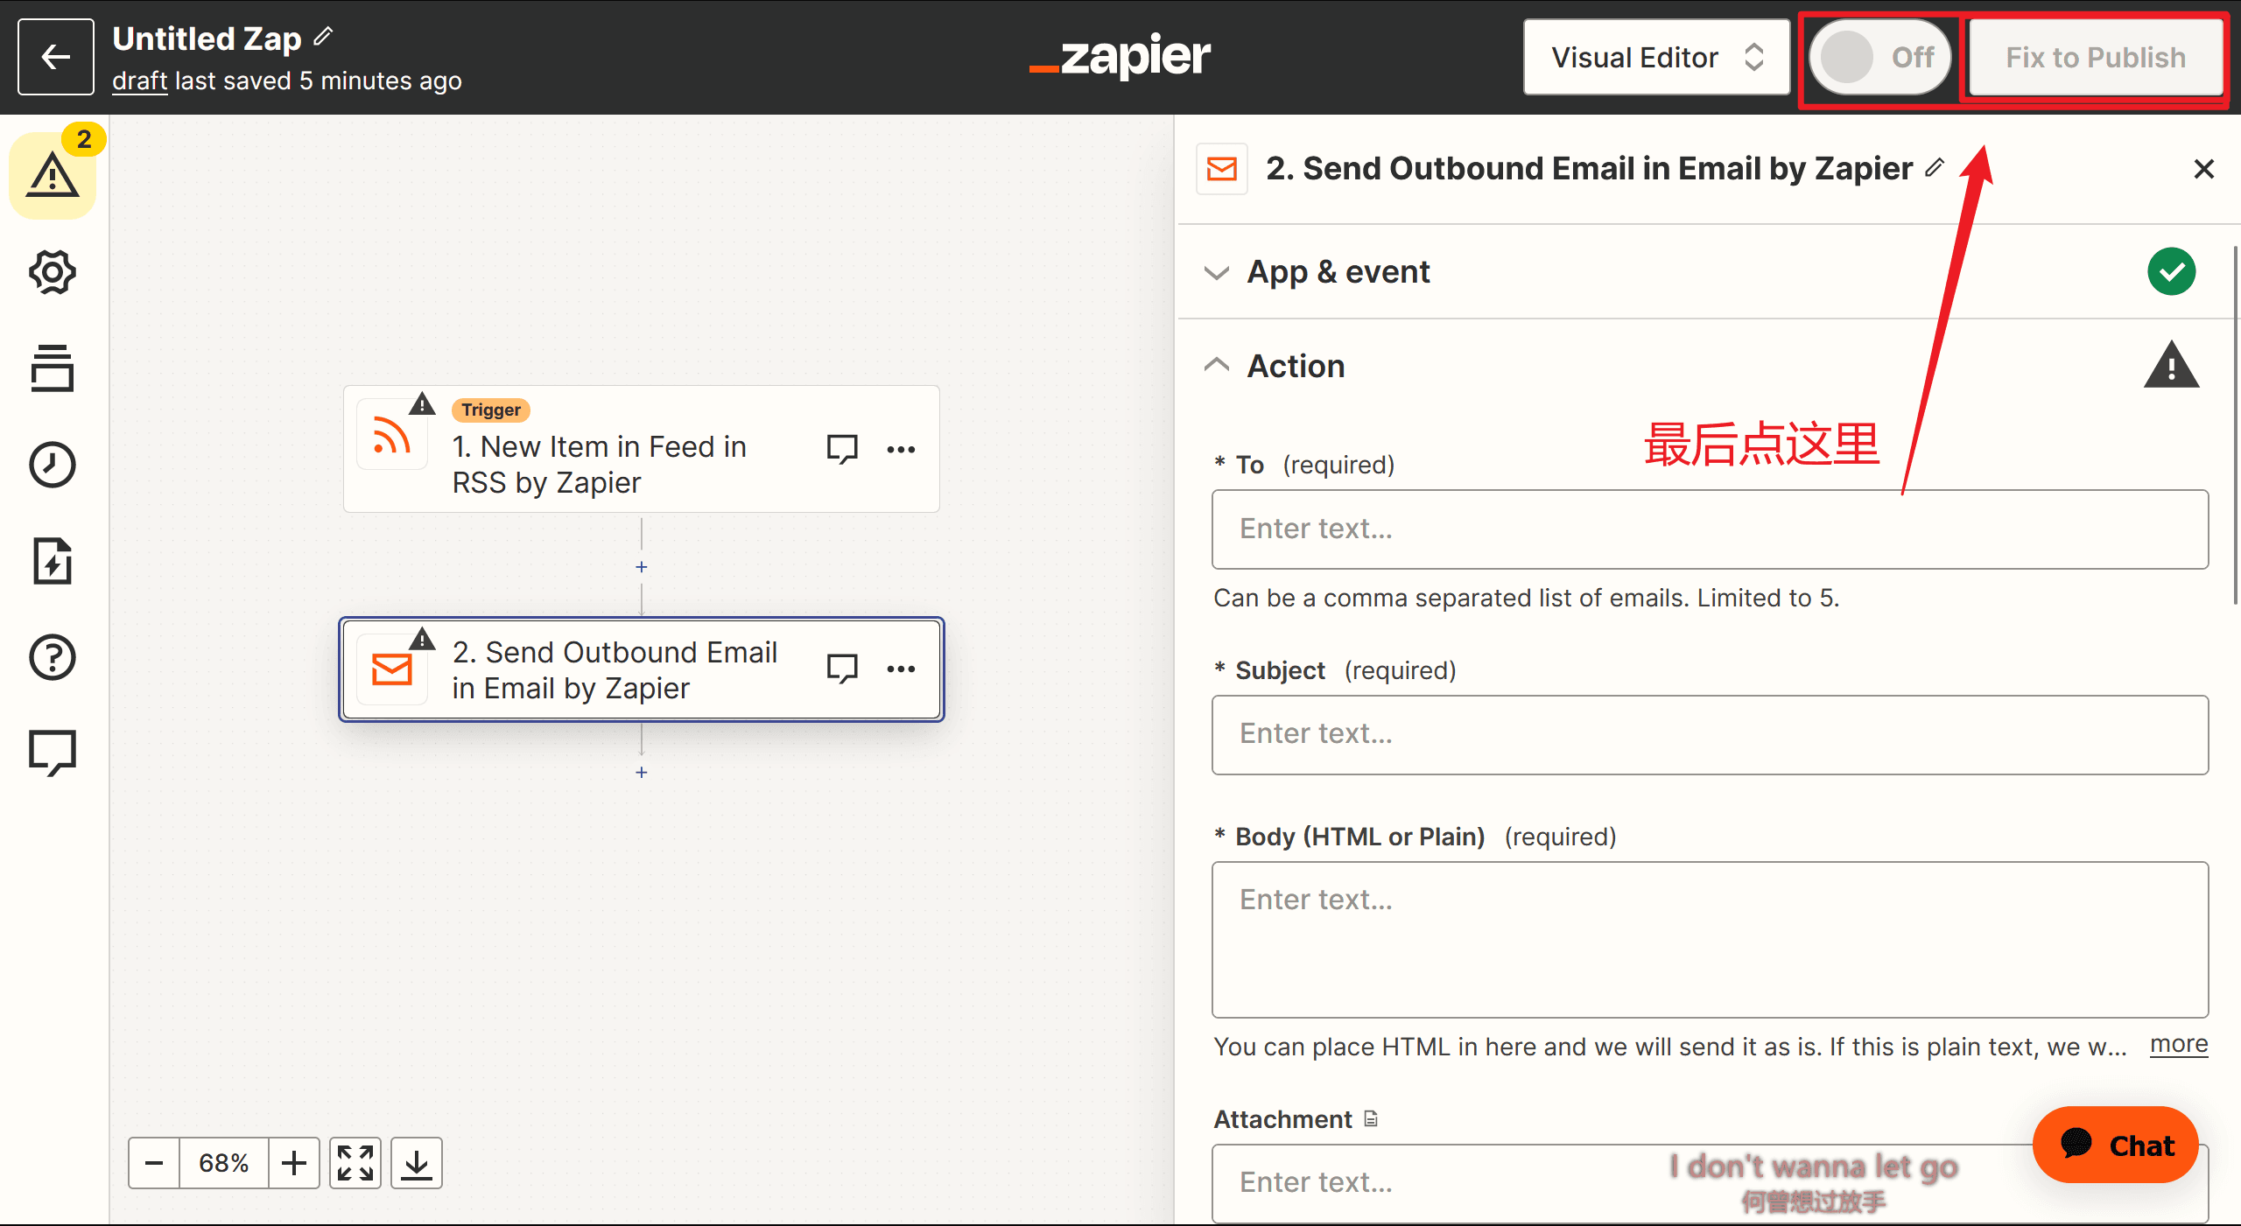This screenshot has height=1226, width=2241.
Task: Open the warnings panel with 2 issues
Action: pos(53,175)
